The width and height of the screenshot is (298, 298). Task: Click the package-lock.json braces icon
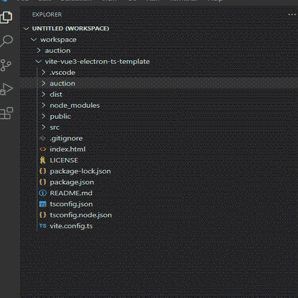click(x=43, y=171)
